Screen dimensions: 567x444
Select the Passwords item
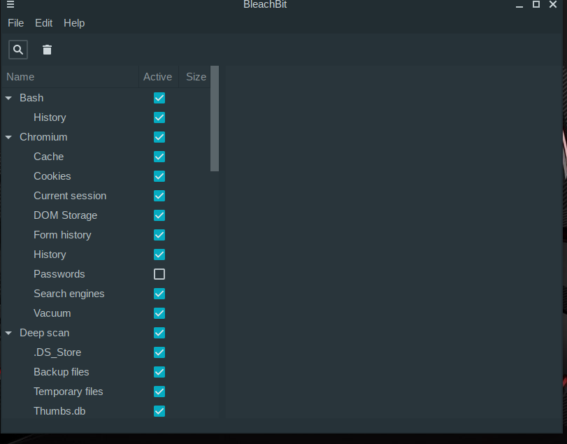coord(59,274)
